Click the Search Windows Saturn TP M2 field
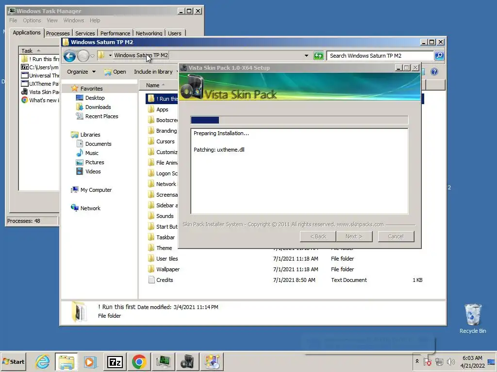The width and height of the screenshot is (497, 372). coord(380,56)
